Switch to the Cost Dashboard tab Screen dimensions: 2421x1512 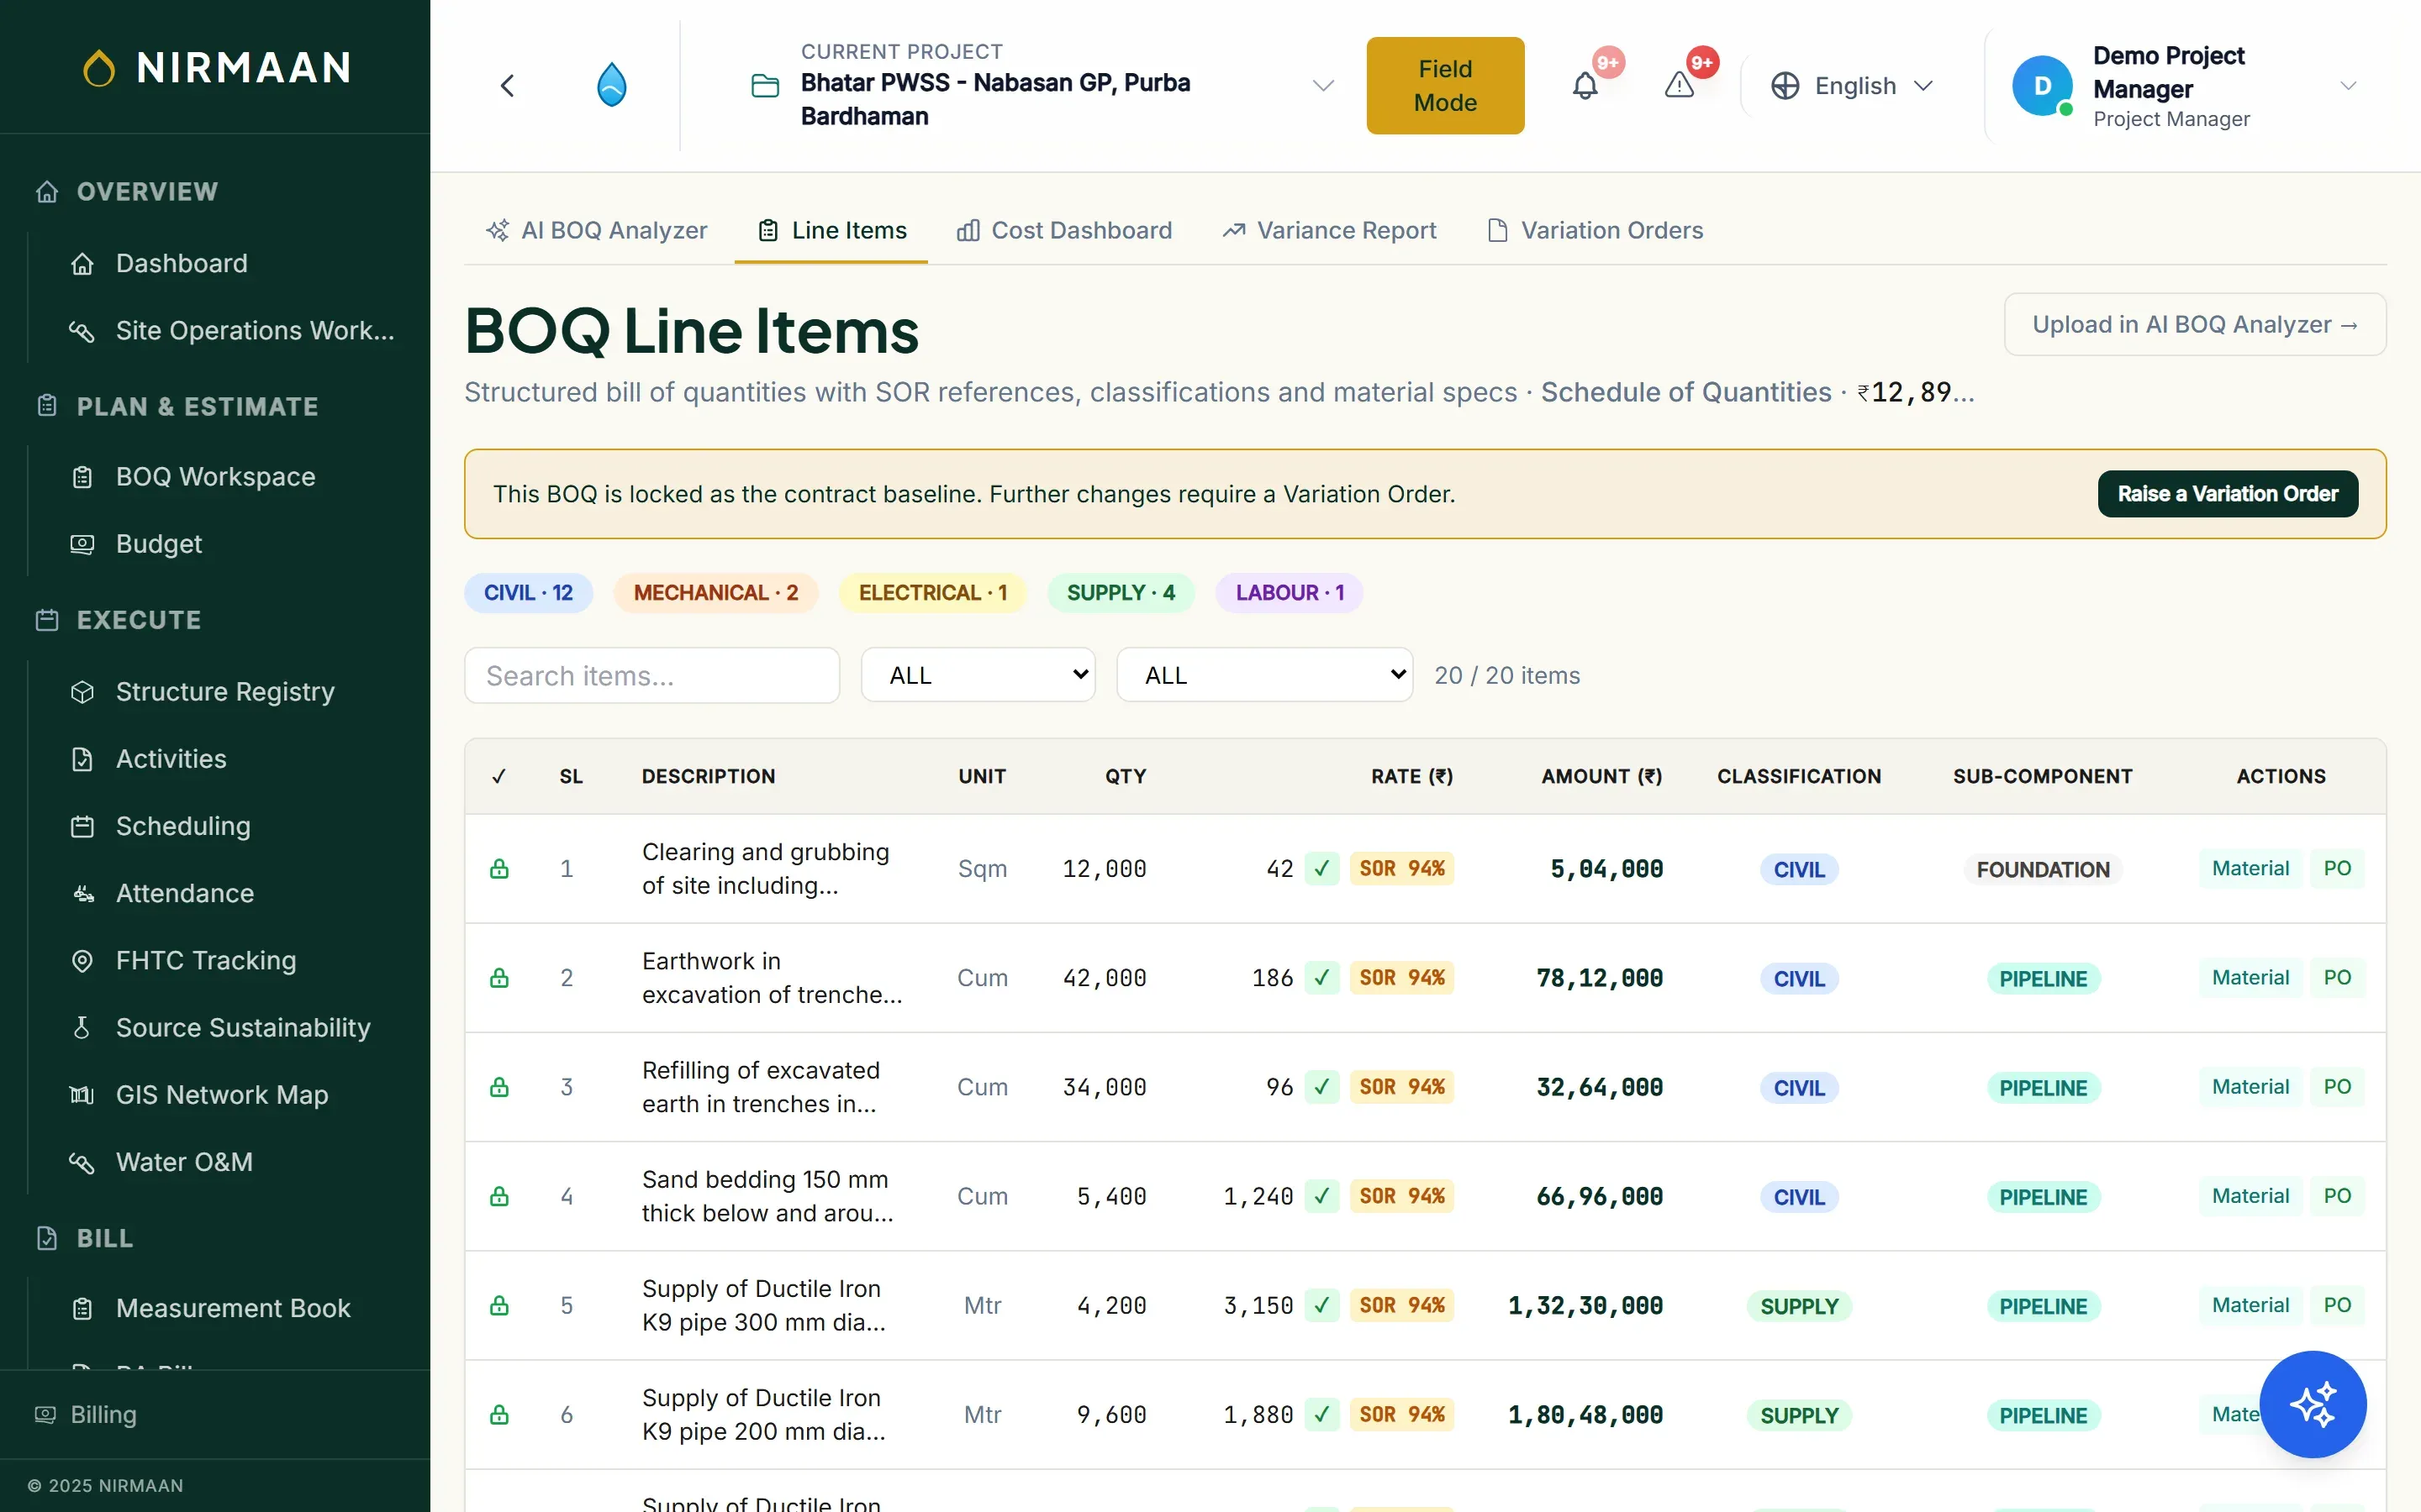(1064, 230)
